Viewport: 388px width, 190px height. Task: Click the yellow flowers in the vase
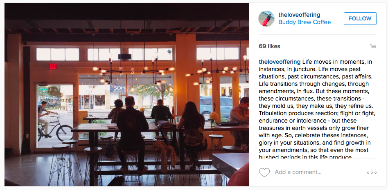(x=214, y=116)
